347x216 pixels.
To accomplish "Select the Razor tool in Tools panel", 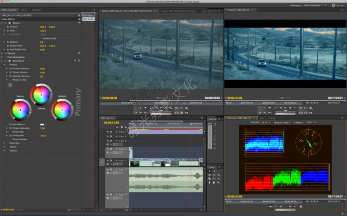I will coord(210,179).
